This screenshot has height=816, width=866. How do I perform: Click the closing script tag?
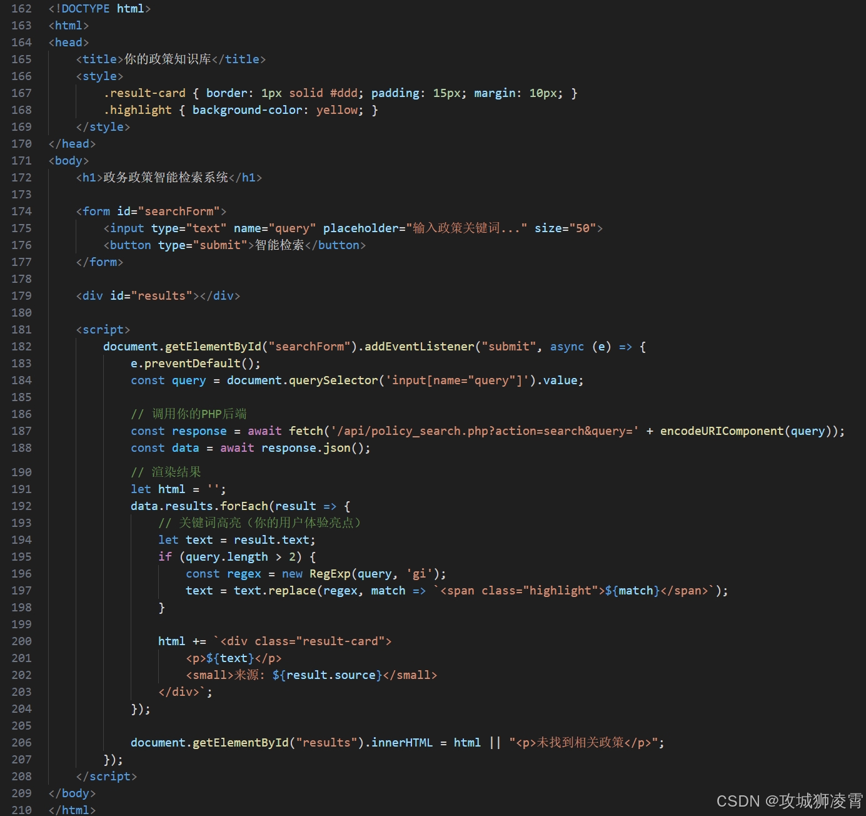[x=106, y=777]
